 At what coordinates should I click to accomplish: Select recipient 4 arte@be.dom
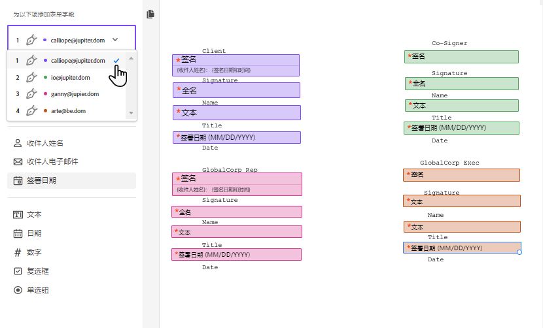click(67, 110)
